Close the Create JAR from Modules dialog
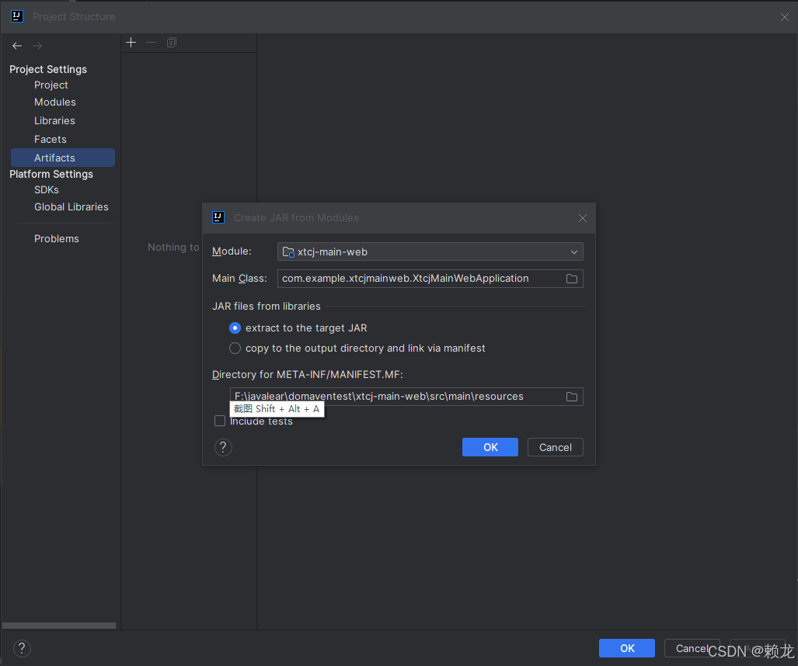Image resolution: width=798 pixels, height=666 pixels. click(x=582, y=218)
